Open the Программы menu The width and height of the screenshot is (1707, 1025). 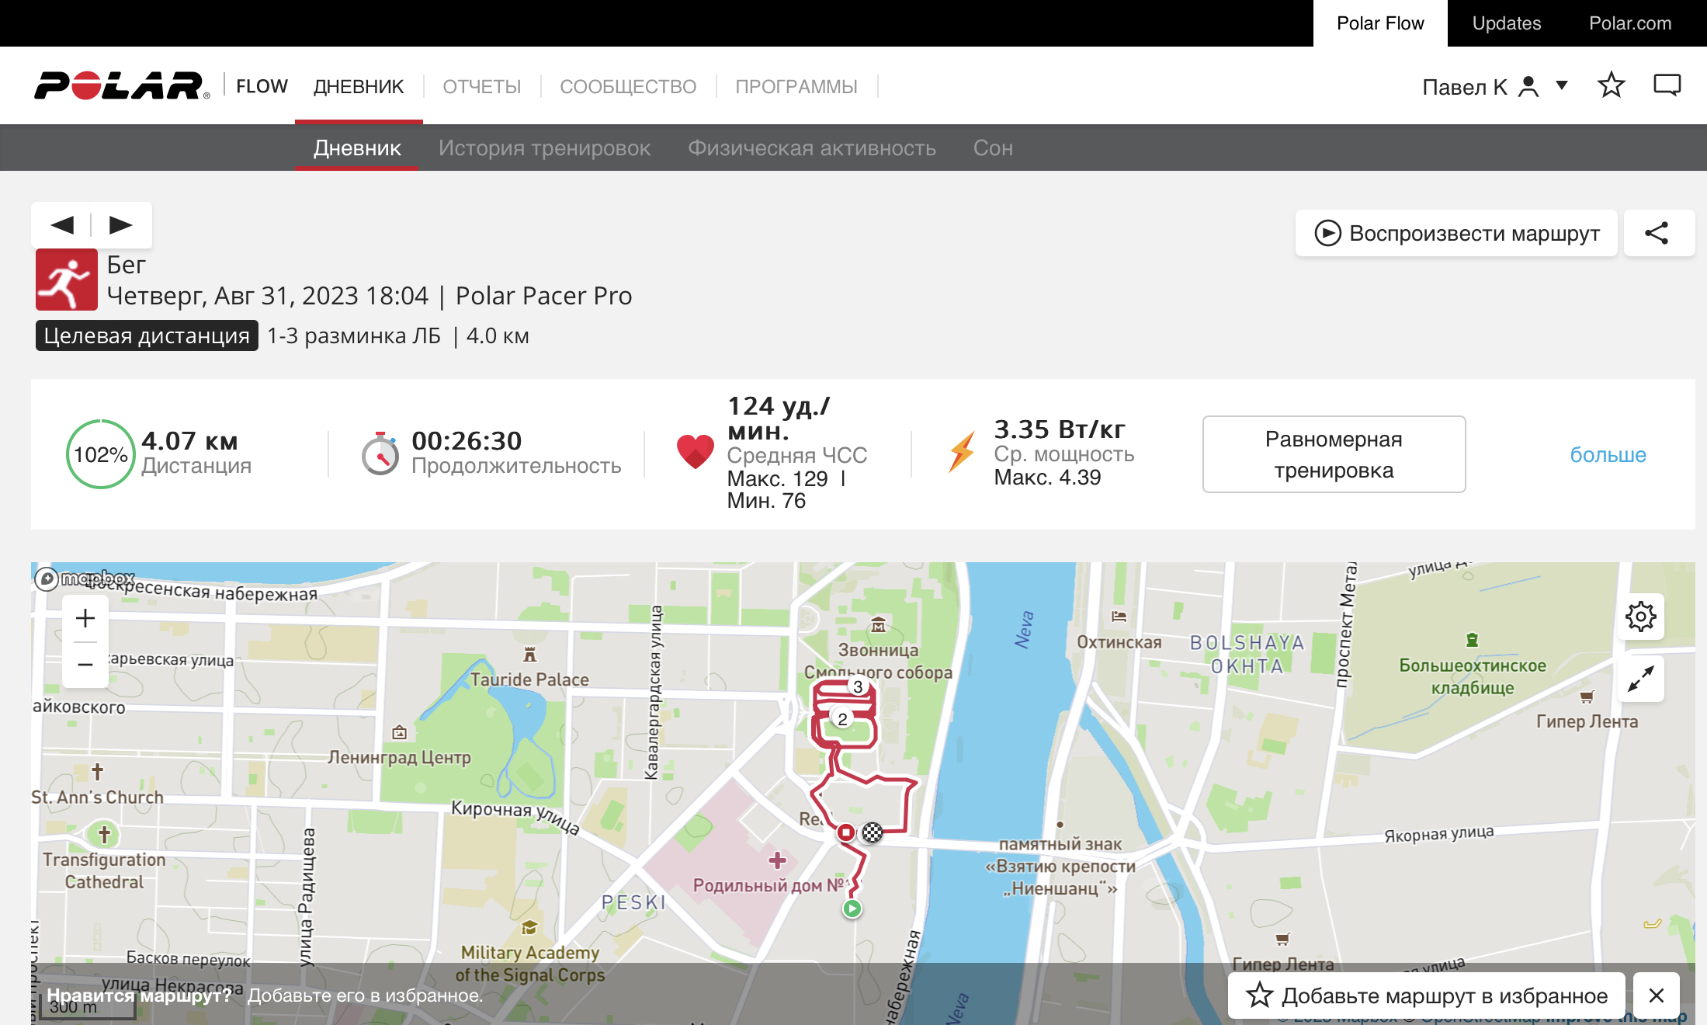point(796,86)
